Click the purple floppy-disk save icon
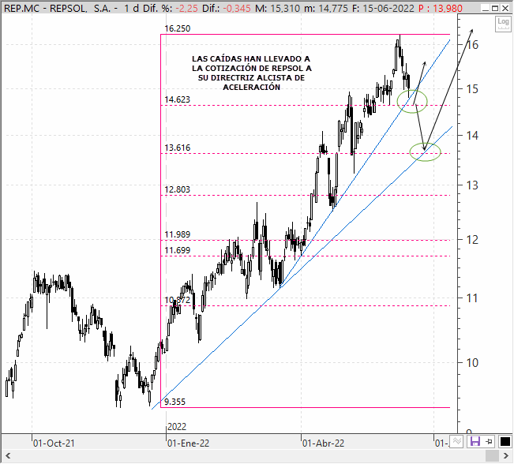The height and width of the screenshot is (464, 514). pyautogui.click(x=475, y=441)
